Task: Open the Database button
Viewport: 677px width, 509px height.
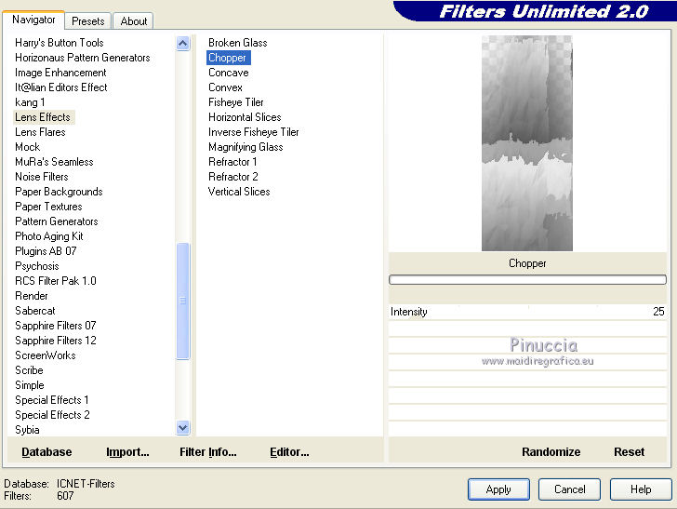Action: coord(46,452)
